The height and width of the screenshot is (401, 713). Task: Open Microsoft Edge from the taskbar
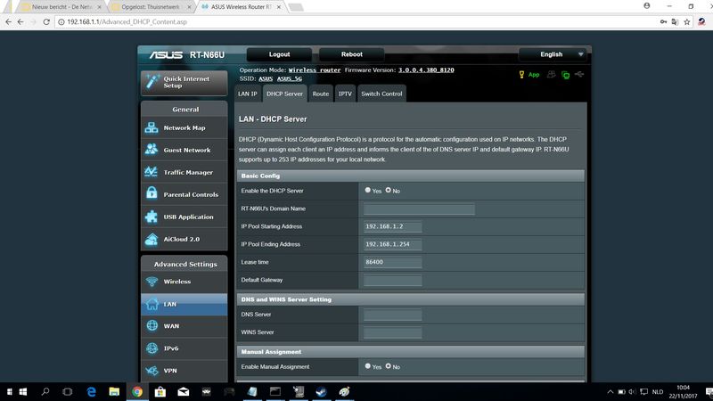91,391
